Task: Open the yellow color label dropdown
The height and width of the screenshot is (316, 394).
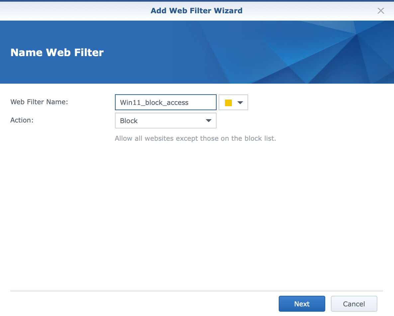Action: coord(233,102)
